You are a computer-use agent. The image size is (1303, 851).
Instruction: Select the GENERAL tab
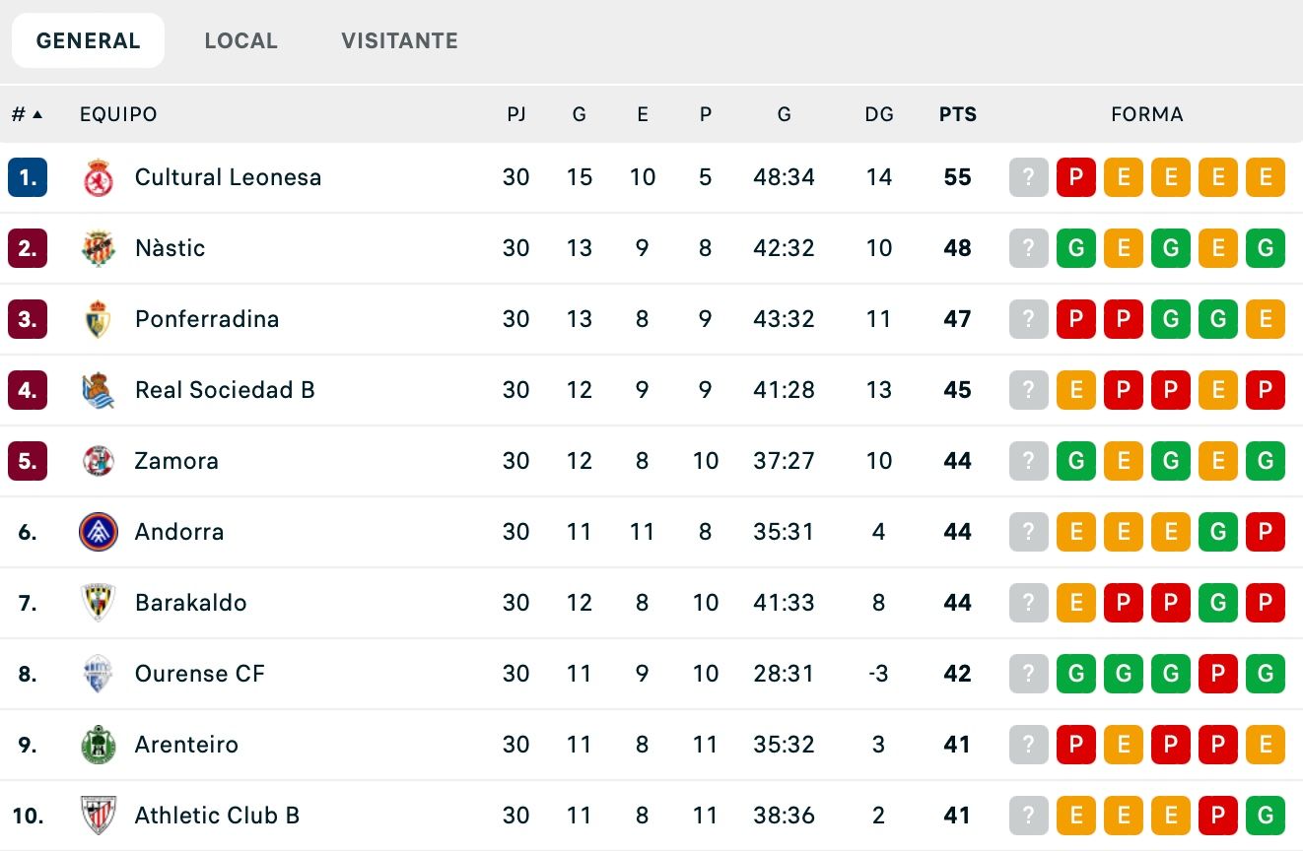coord(88,40)
